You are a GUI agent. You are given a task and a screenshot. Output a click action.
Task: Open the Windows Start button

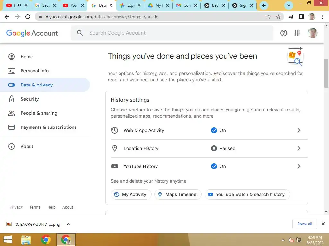[8, 240]
